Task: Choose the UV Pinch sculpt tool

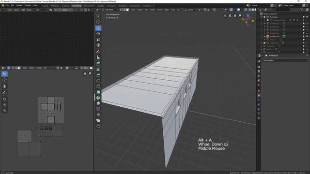Action: coord(4,111)
